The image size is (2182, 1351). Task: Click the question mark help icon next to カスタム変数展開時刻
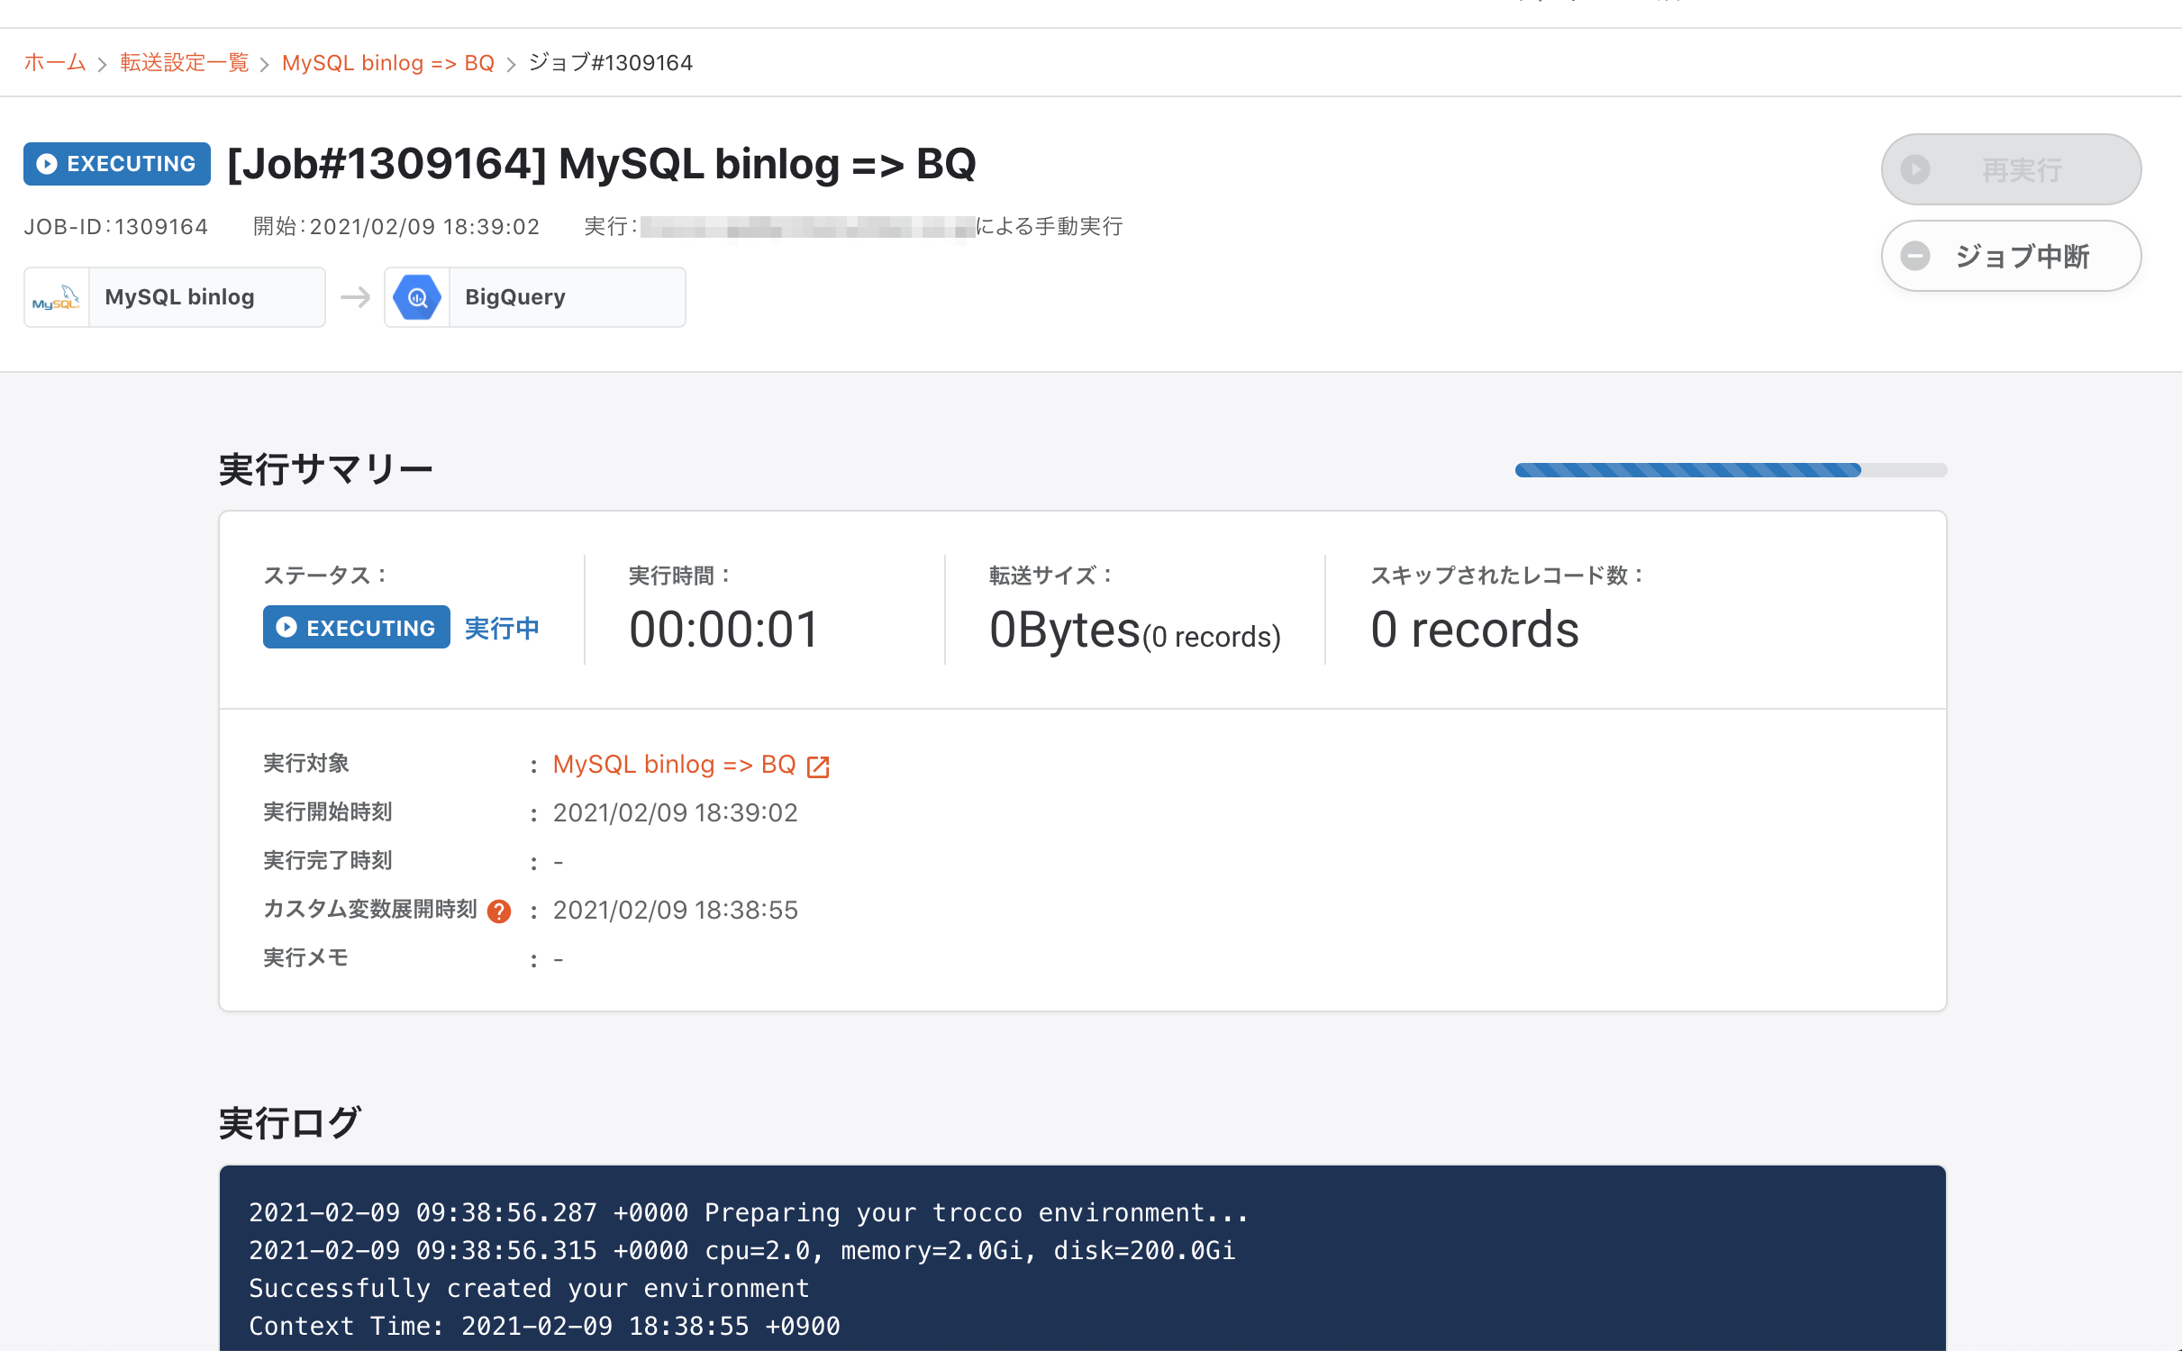504,910
